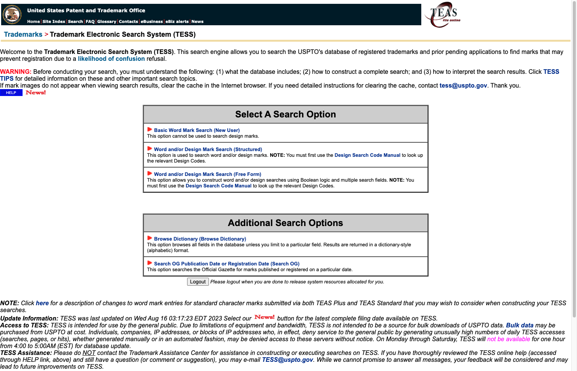
Task: Click red arrow beside Basic Word Mark Search
Action: pos(150,130)
